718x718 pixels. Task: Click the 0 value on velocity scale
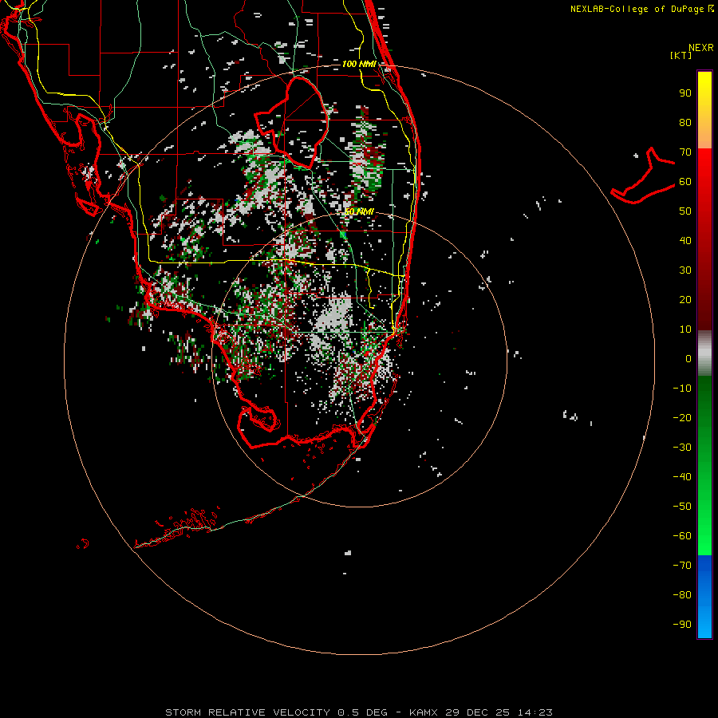tap(688, 359)
